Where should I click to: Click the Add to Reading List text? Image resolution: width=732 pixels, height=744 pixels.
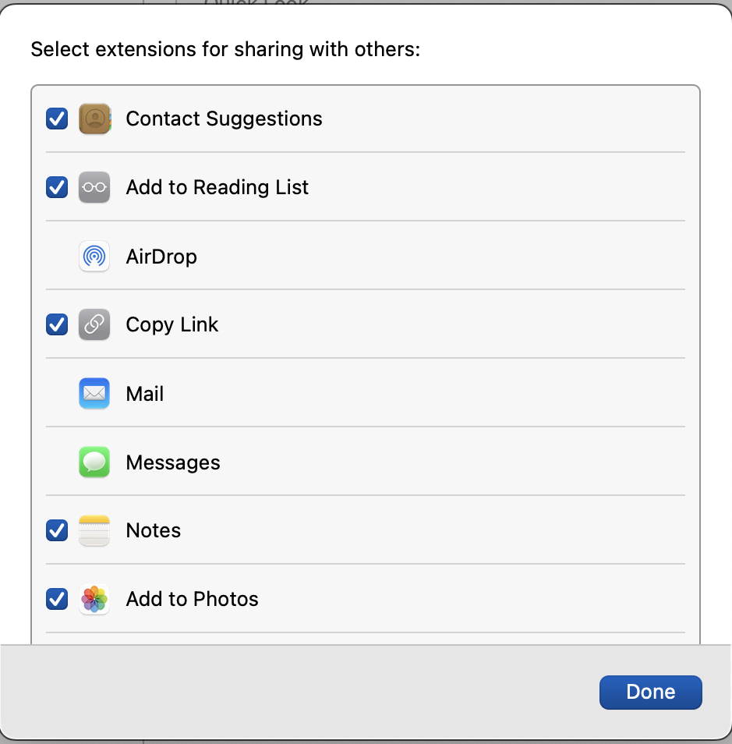click(217, 188)
